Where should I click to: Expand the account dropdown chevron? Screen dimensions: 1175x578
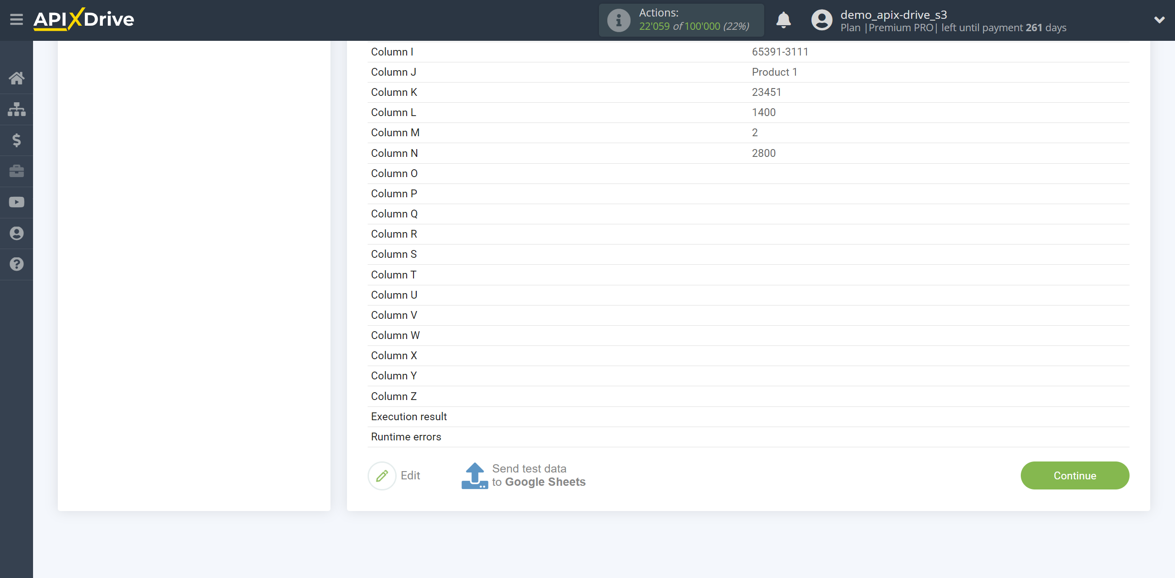(x=1159, y=20)
